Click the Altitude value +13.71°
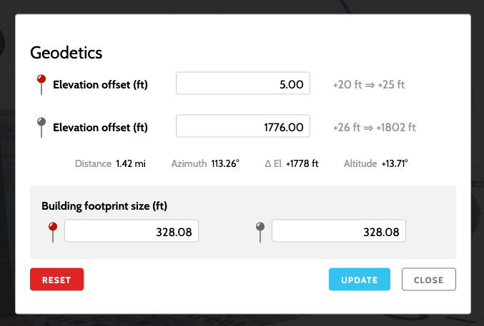The image size is (484, 326). pos(394,164)
